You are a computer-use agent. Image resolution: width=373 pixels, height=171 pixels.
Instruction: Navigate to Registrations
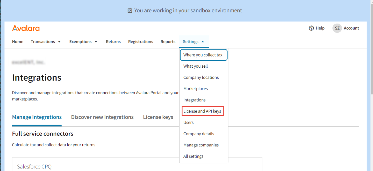[x=141, y=41]
